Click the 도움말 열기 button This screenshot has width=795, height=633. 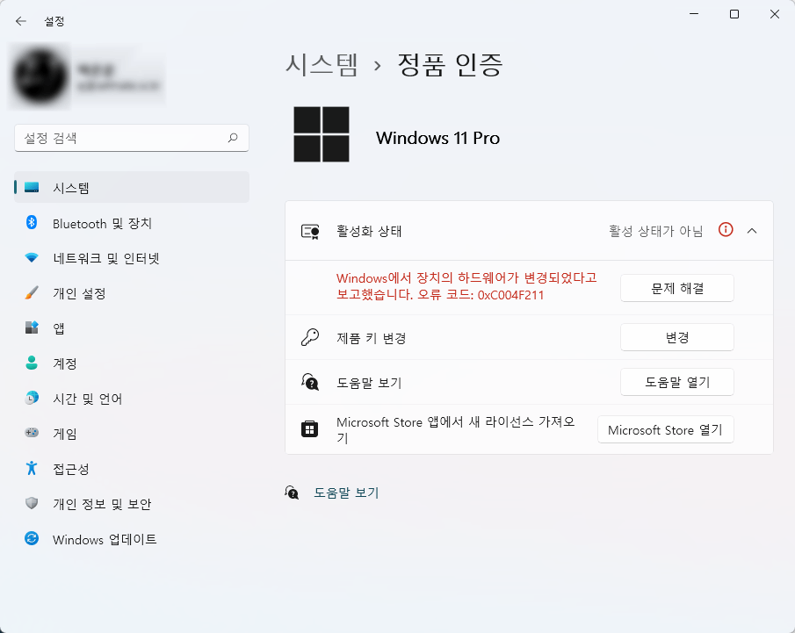pyautogui.click(x=677, y=382)
